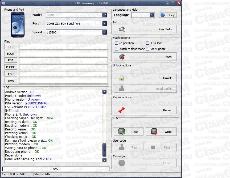Screen dimensions: 230x178
Task: Click the Unlock button label
Action: (167, 78)
